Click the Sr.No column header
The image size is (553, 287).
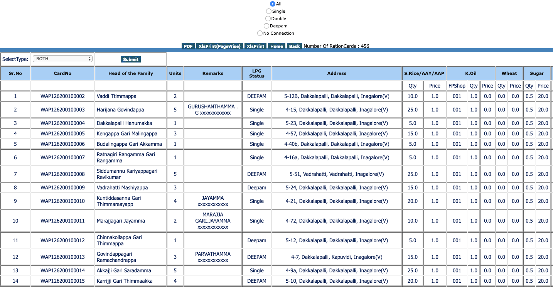click(15, 73)
